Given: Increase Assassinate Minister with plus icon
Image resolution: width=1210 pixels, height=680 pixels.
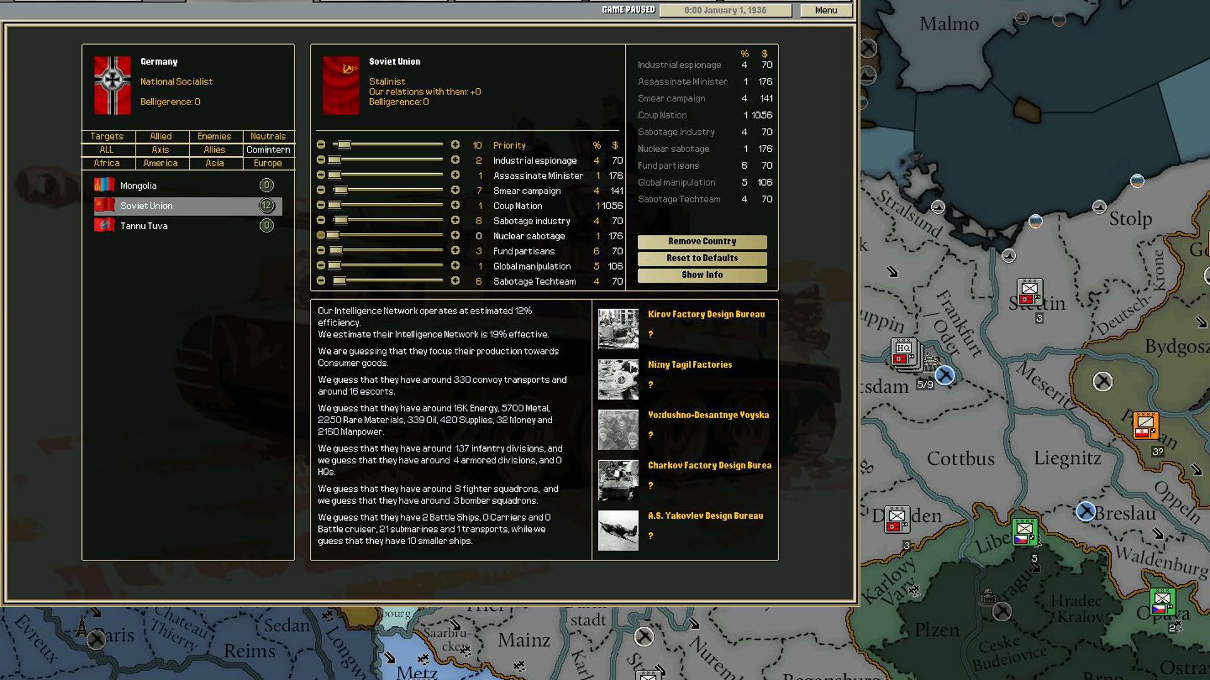Looking at the screenshot, I should coord(455,175).
